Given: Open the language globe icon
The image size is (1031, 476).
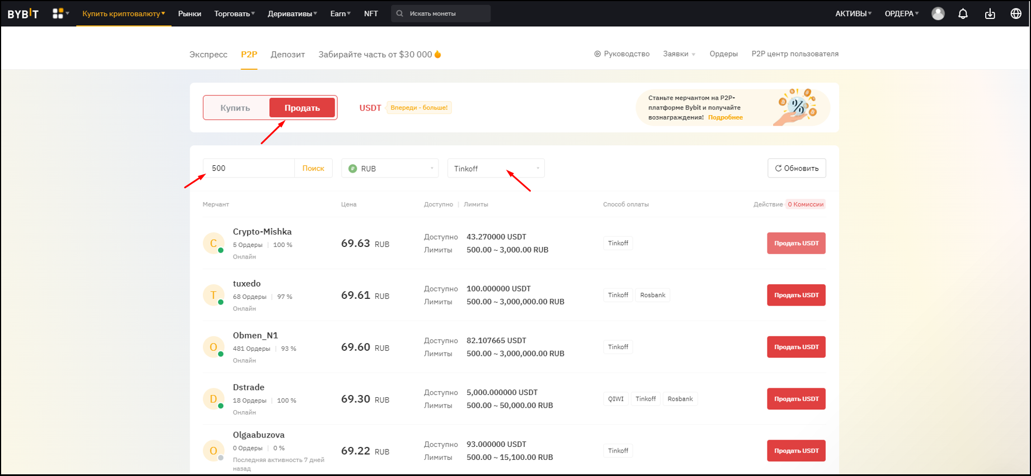Looking at the screenshot, I should [1016, 13].
